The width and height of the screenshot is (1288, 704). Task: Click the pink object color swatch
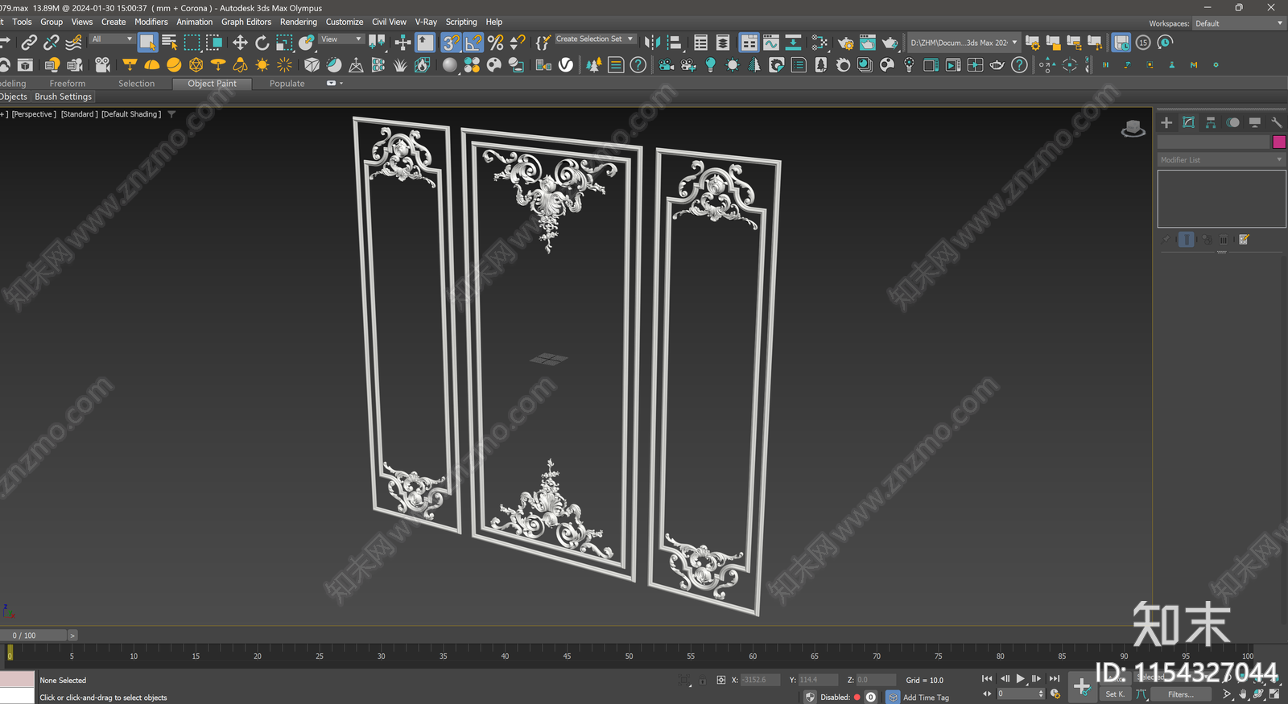pyautogui.click(x=1279, y=142)
